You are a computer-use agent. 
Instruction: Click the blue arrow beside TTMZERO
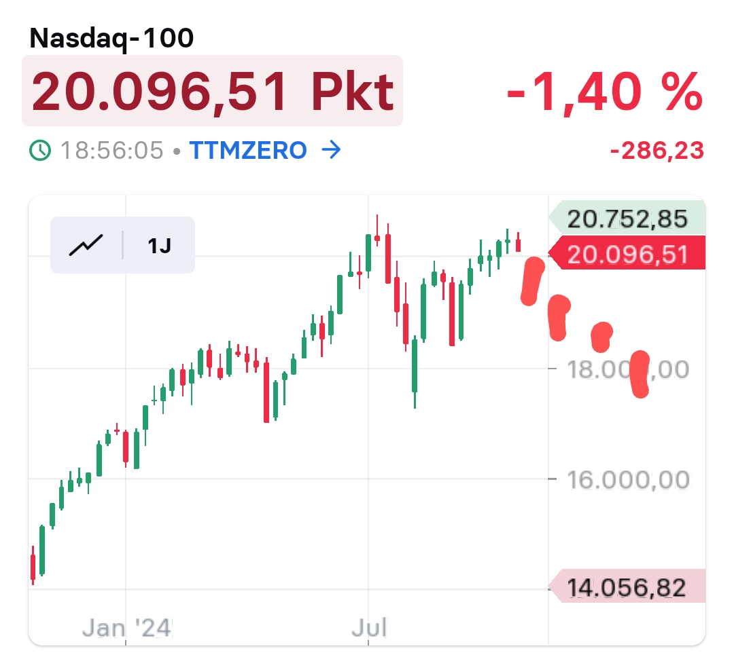click(x=331, y=150)
